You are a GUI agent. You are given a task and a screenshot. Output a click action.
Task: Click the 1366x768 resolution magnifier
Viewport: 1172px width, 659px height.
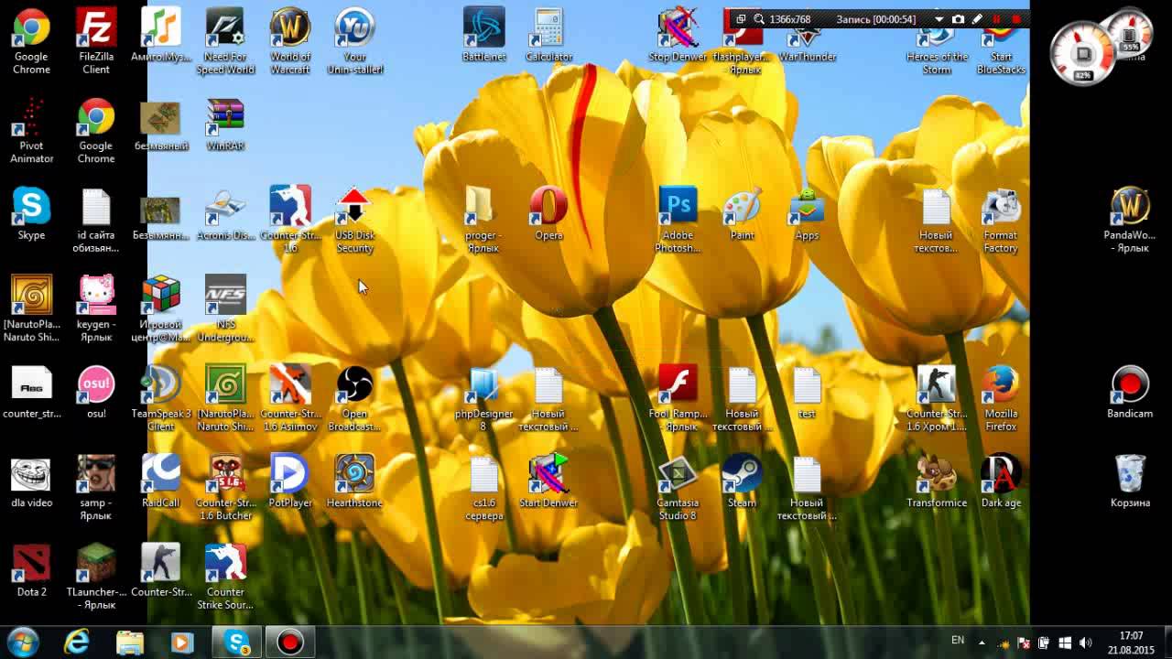tap(759, 19)
